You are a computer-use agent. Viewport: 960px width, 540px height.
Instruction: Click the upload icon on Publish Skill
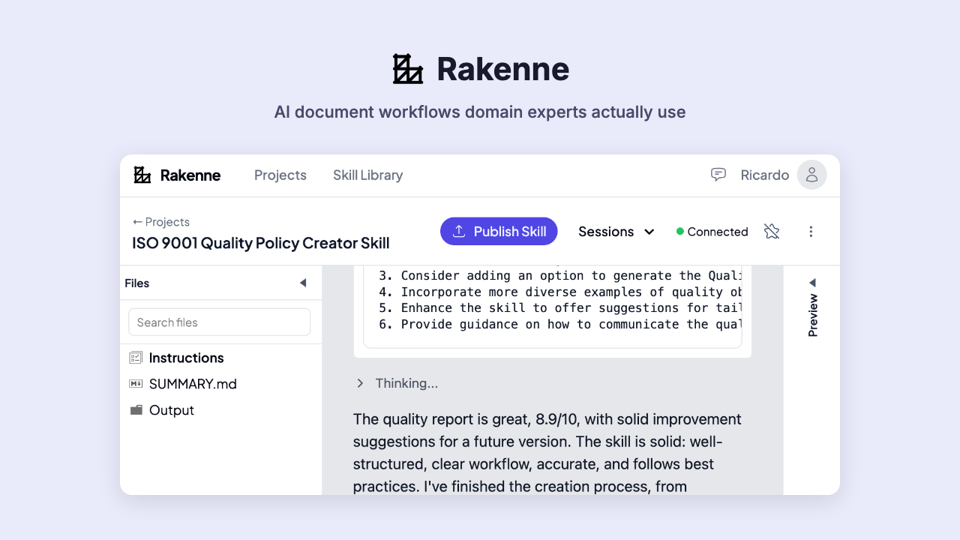tap(459, 231)
